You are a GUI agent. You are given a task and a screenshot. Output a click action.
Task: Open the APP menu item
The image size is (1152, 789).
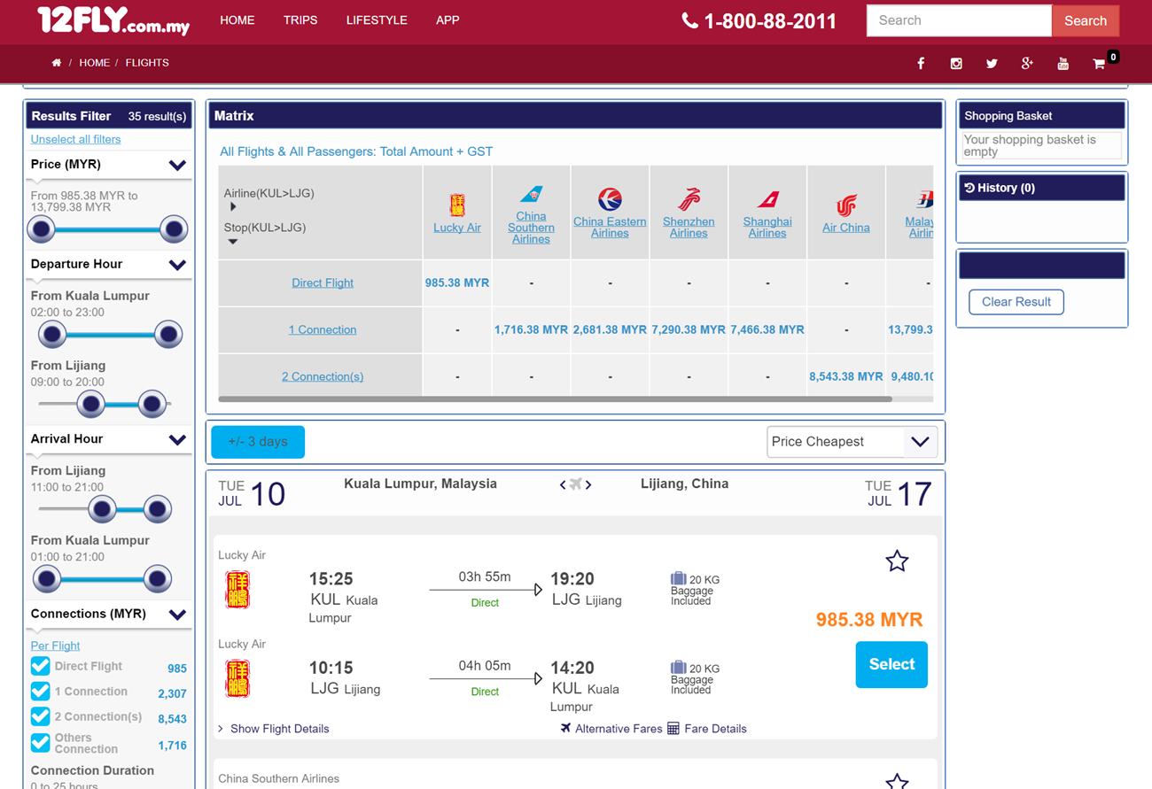pyautogui.click(x=448, y=19)
